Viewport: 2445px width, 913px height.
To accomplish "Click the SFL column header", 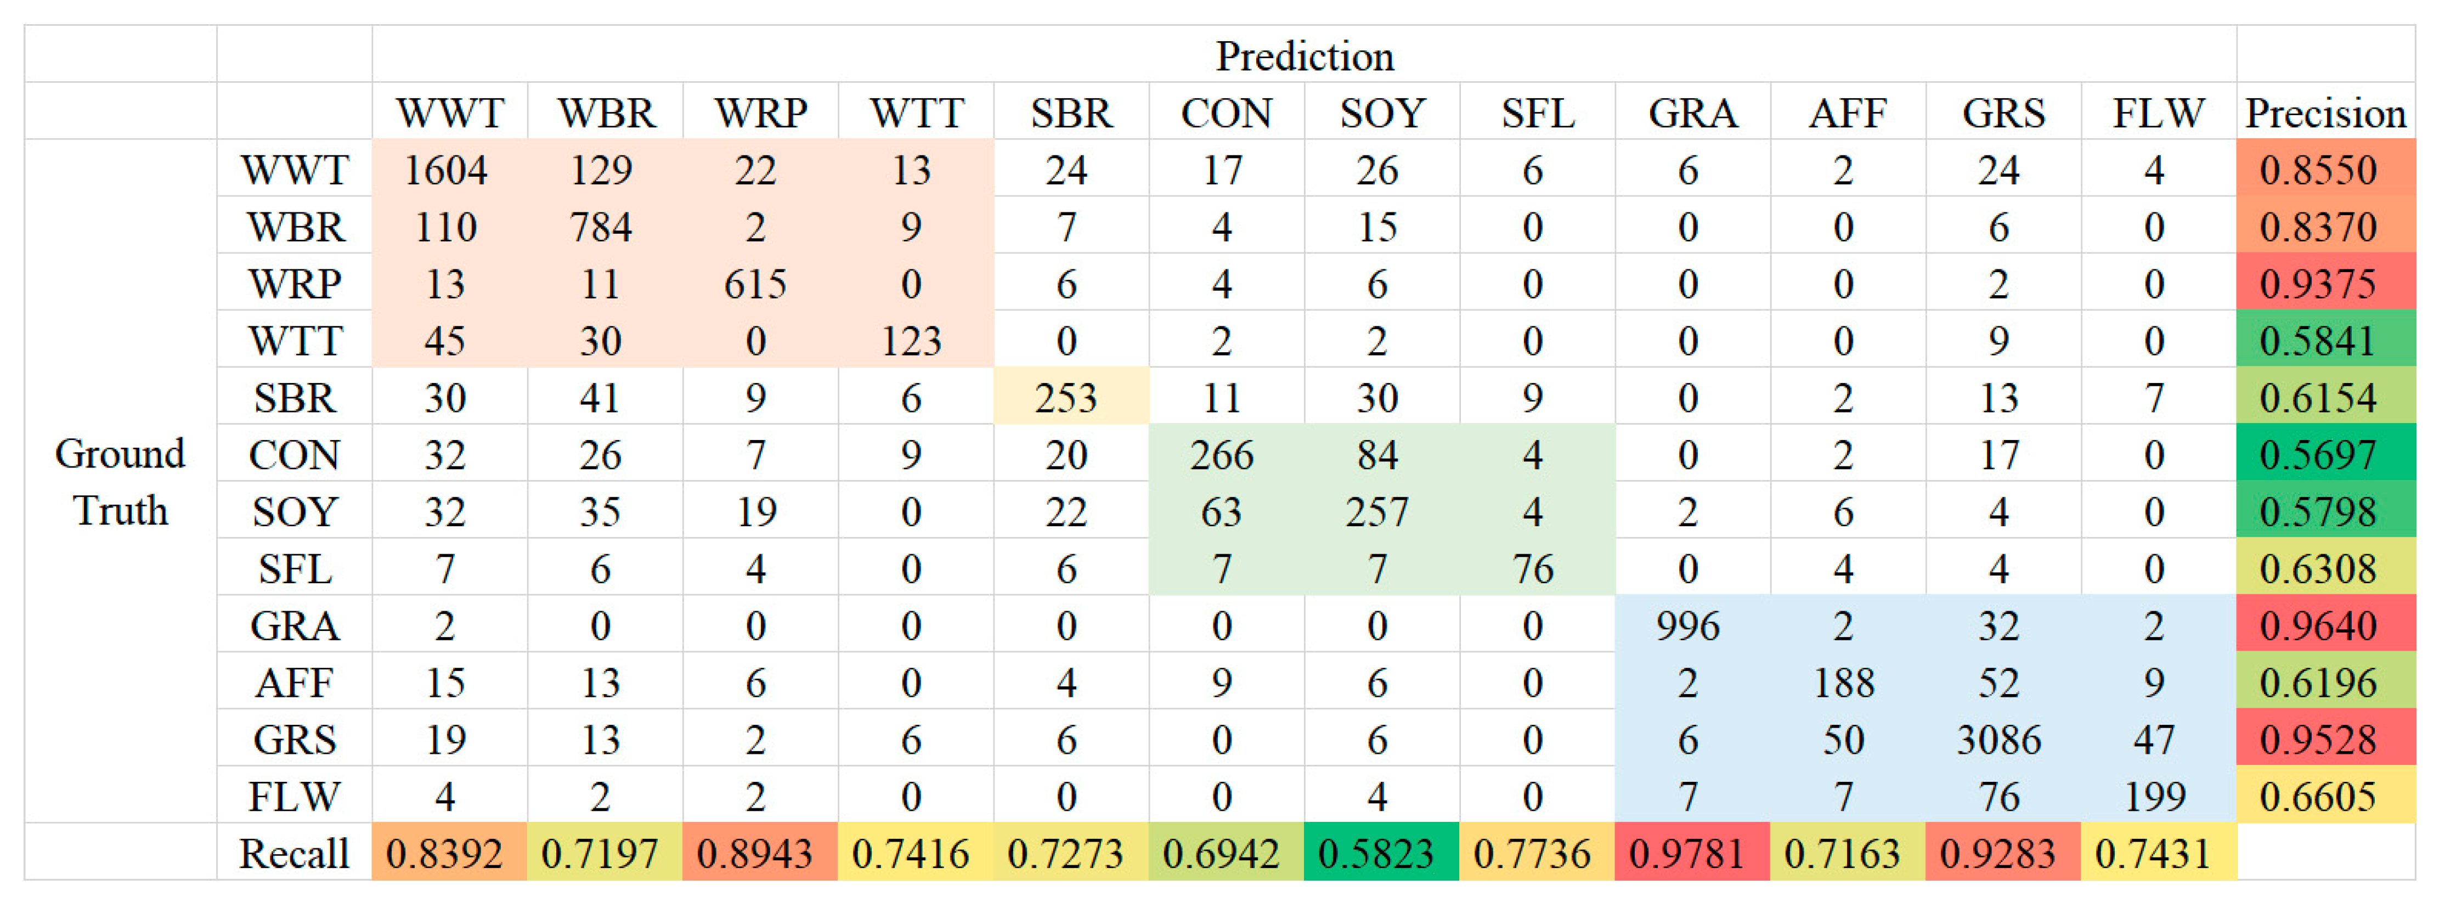I will [1538, 113].
